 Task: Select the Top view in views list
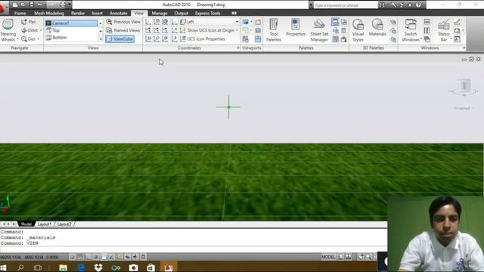pyautogui.click(x=72, y=30)
